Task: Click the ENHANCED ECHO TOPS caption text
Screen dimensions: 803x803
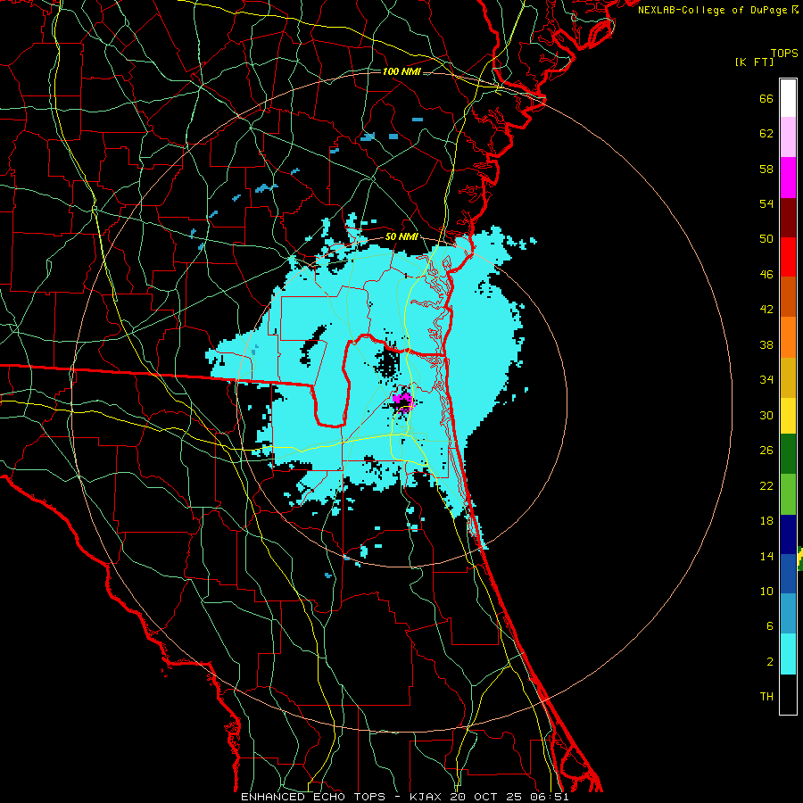Action: point(313,797)
